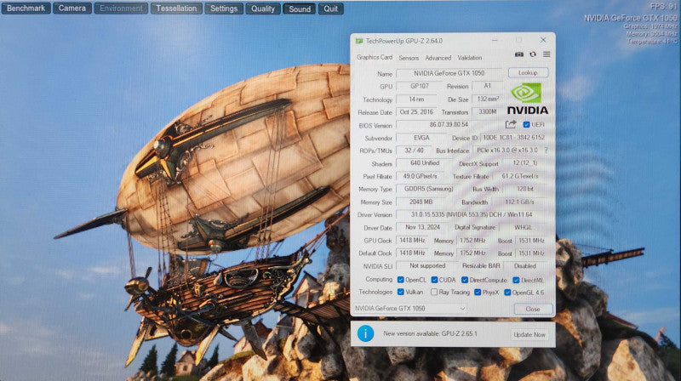Open the GPU-Z hamburger menu
681x381 pixels.
(547, 54)
